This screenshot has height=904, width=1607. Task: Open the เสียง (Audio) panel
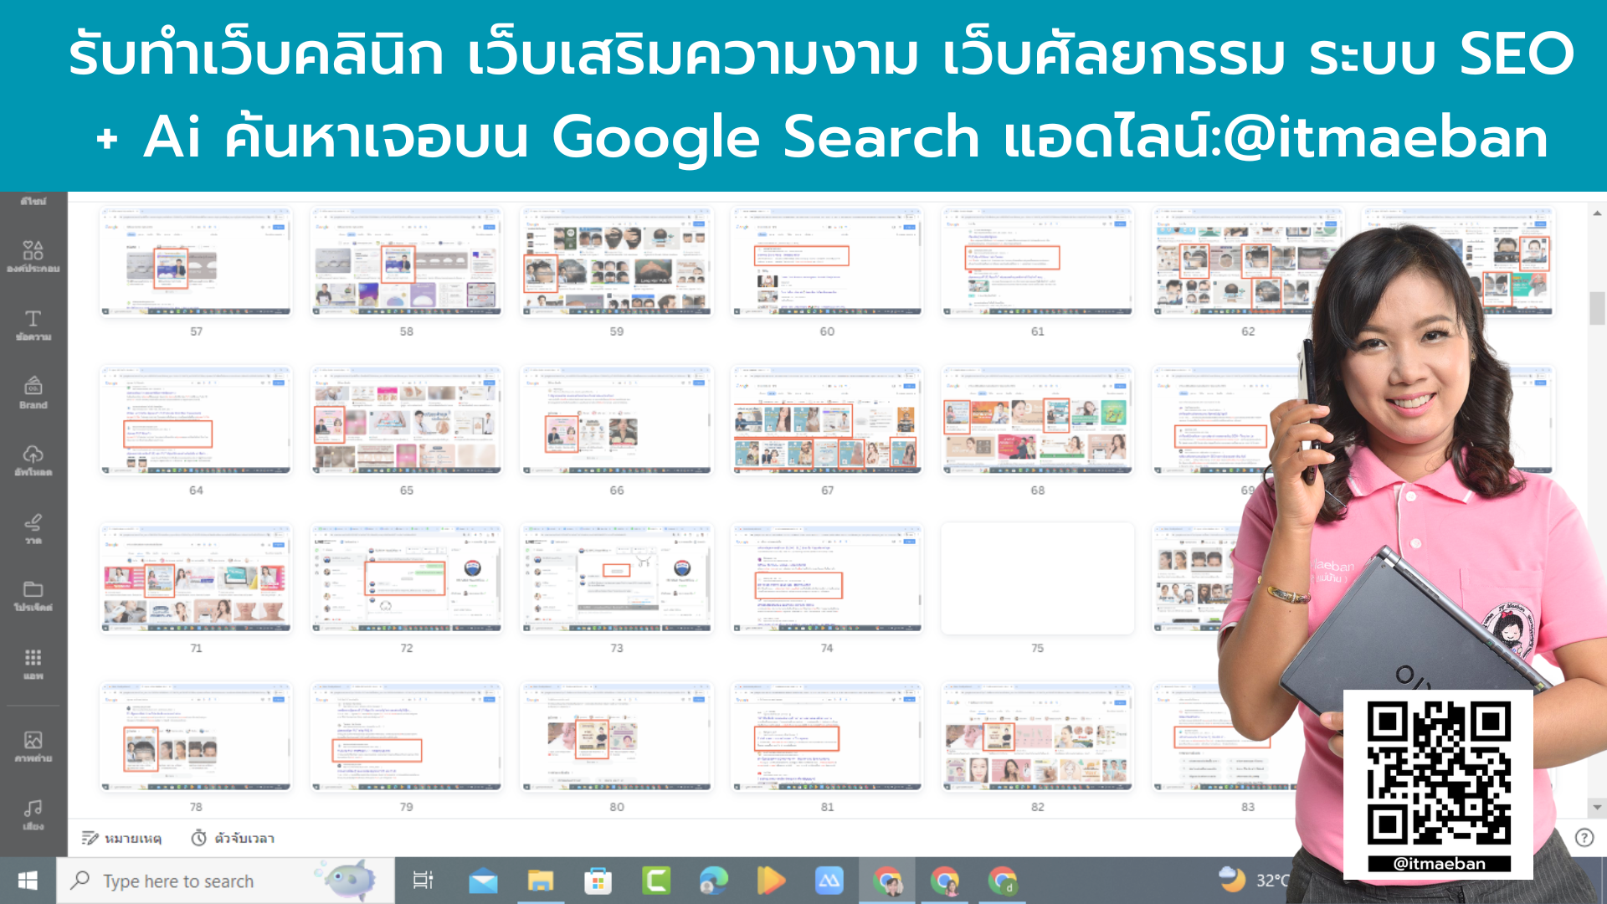[x=33, y=812]
